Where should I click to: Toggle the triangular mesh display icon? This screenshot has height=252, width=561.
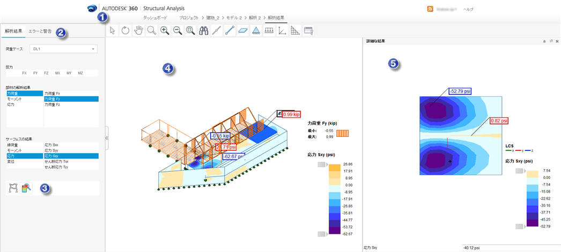pos(295,31)
